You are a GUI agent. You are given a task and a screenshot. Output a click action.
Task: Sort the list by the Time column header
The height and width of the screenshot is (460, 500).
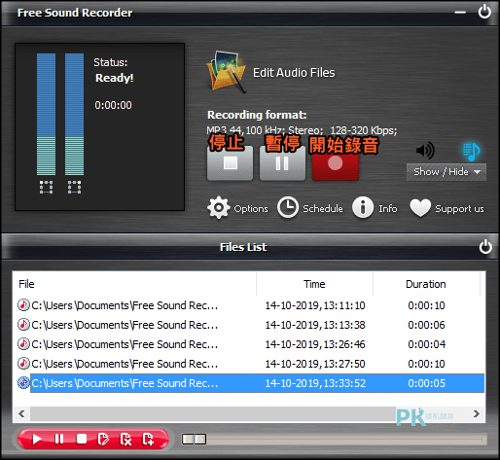coord(314,284)
